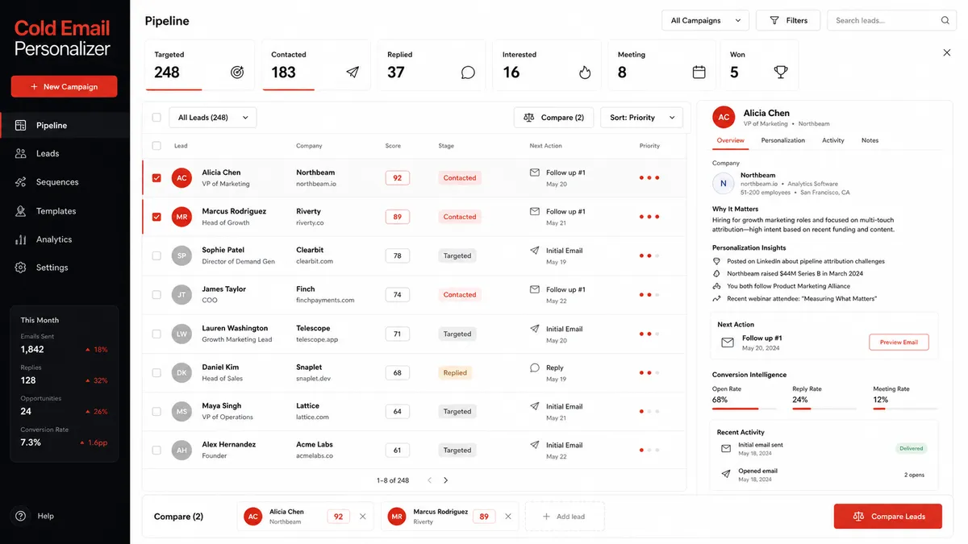Click envelope icon in Next Action card
968x544 pixels.
(728, 343)
